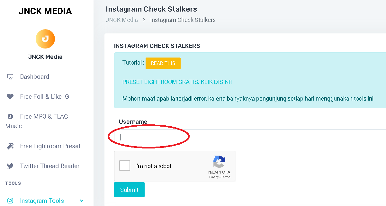Click the magic wand icon for Lightroom Preset

click(x=10, y=146)
